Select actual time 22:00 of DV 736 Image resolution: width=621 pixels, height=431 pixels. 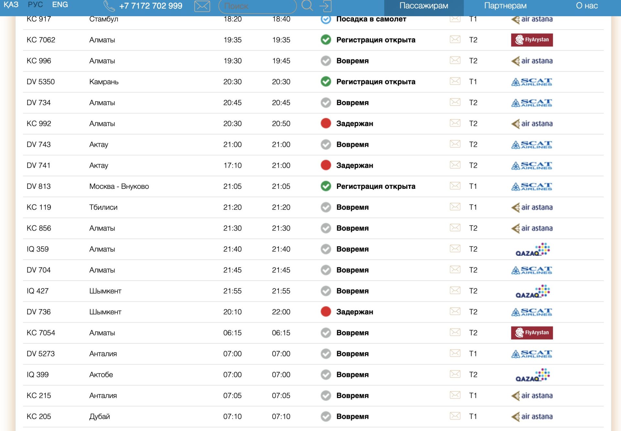point(281,312)
